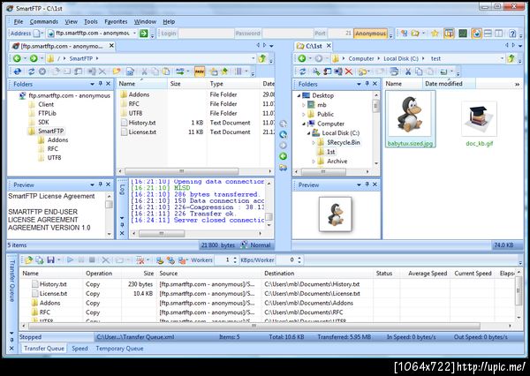Click the SmartFTP breadcrumb in the remote path
This screenshot has height=376, width=530.
tap(80, 58)
